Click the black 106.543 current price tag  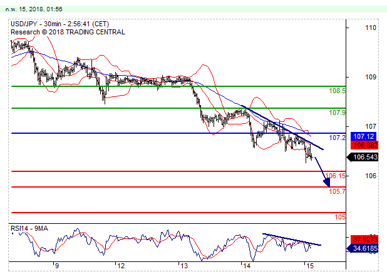pyautogui.click(x=363, y=157)
